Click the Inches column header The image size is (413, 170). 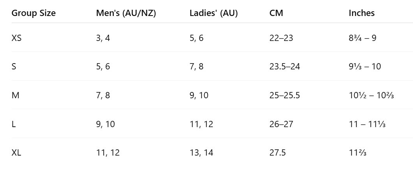point(362,13)
